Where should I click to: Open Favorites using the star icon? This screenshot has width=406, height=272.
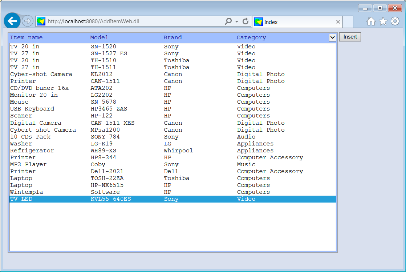(x=383, y=21)
